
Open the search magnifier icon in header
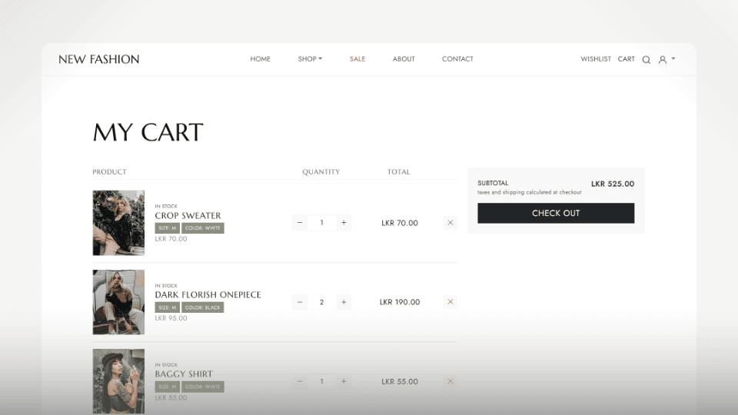(647, 60)
